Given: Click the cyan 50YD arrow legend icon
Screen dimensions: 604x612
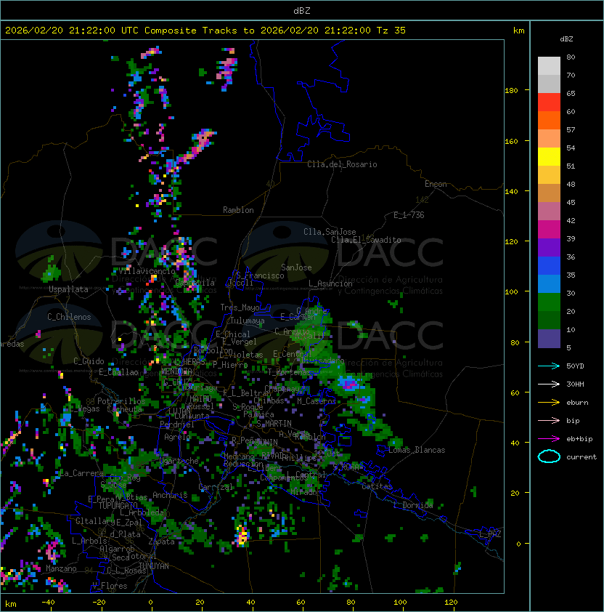Looking at the screenshot, I should coord(549,366).
